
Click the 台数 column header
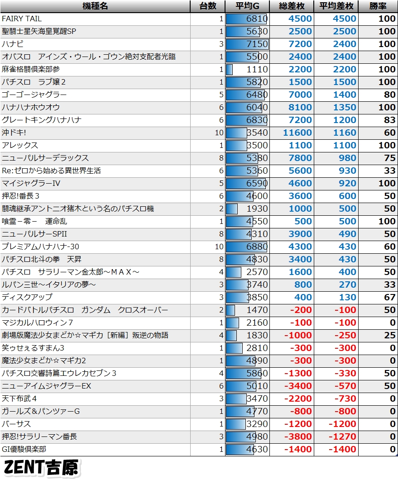pos(208,6)
